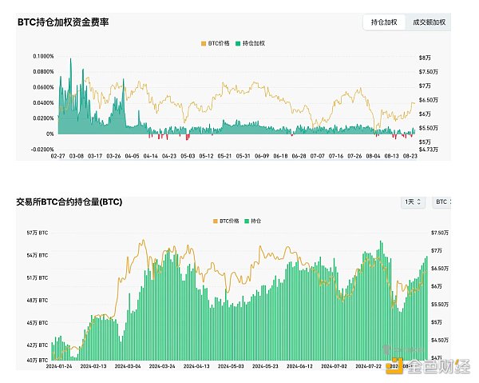Toggle the 持仓加权 legend series
Image resolution: width=479 pixels, height=383 pixels.
pyautogui.click(x=254, y=42)
